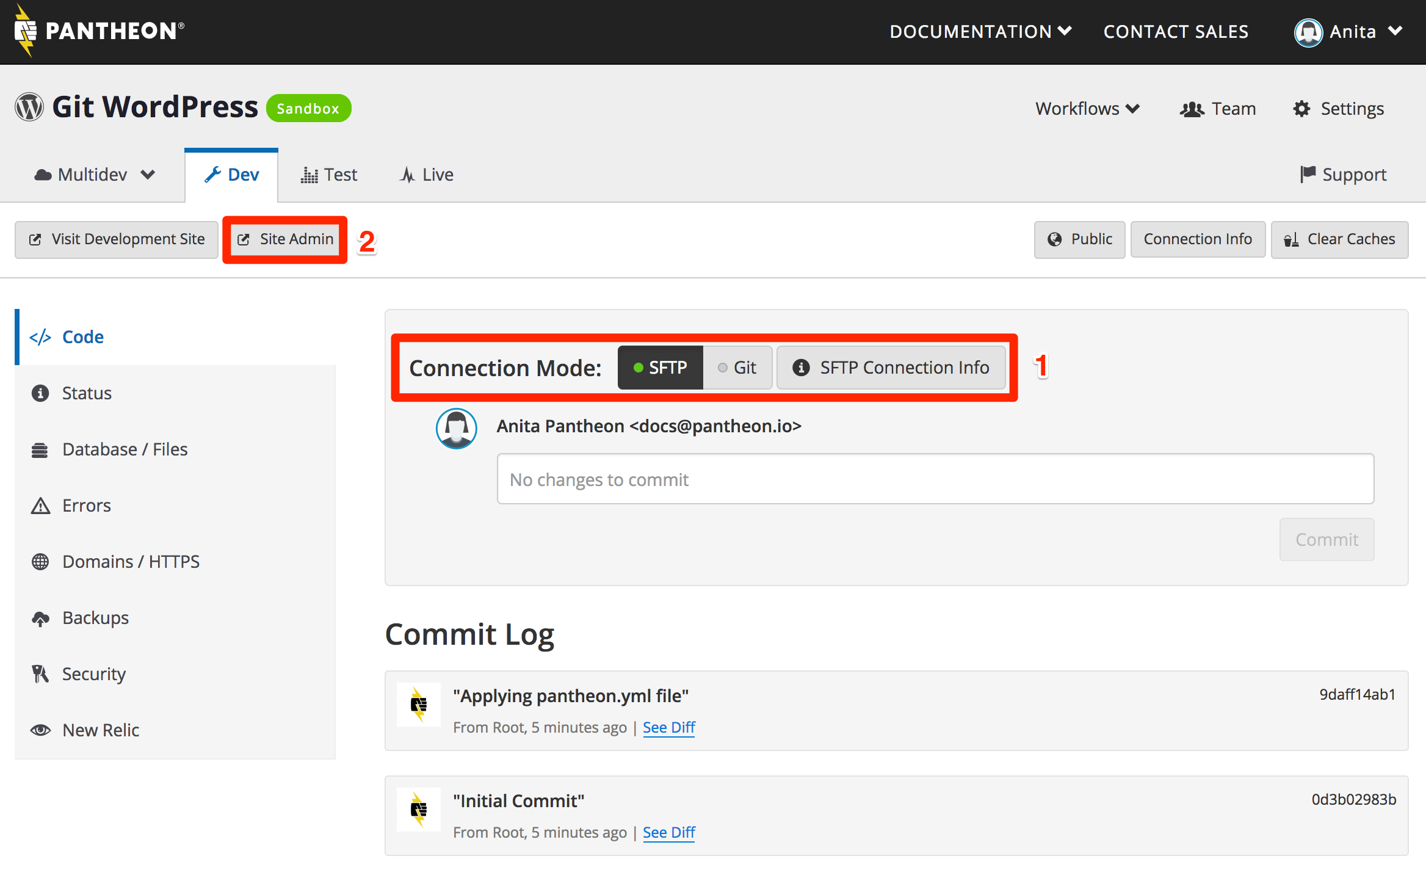The image size is (1426, 878).
Task: Open the Security key section
Action: (x=93, y=673)
